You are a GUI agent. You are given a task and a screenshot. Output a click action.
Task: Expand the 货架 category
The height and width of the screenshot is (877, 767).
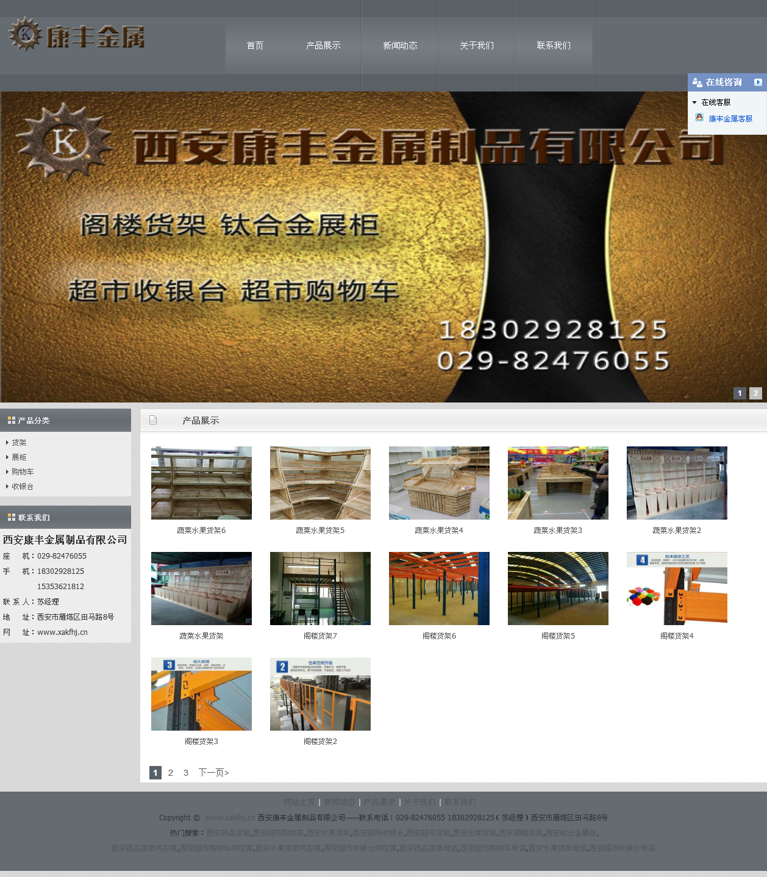[x=19, y=442]
